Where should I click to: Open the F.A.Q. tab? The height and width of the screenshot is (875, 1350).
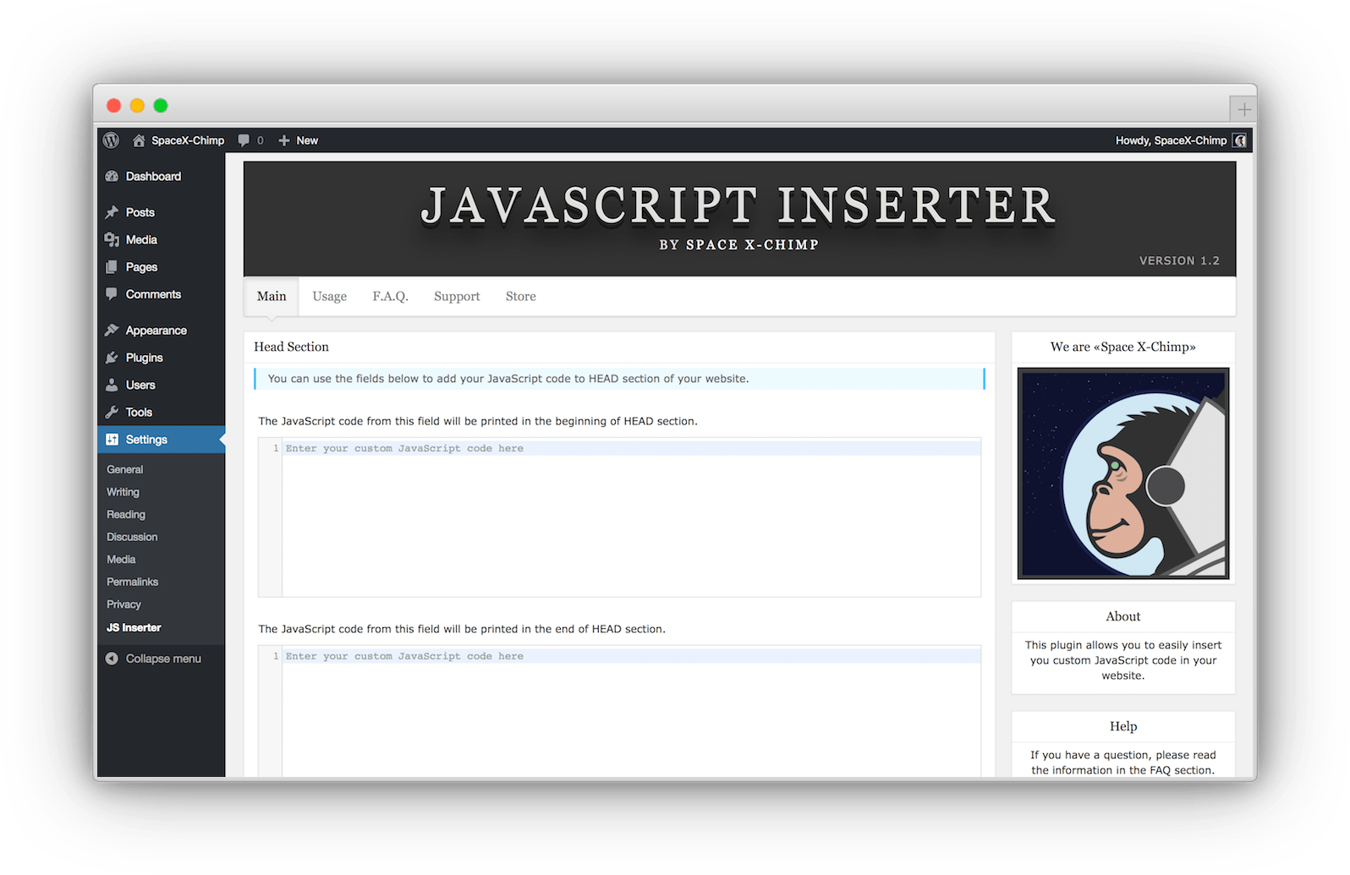390,296
